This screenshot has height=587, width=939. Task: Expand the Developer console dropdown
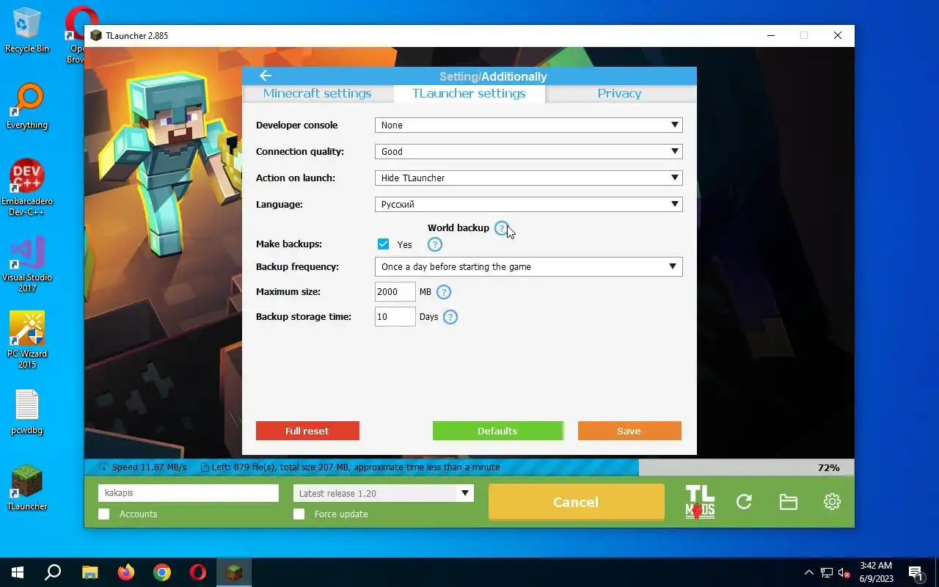pyautogui.click(x=529, y=125)
